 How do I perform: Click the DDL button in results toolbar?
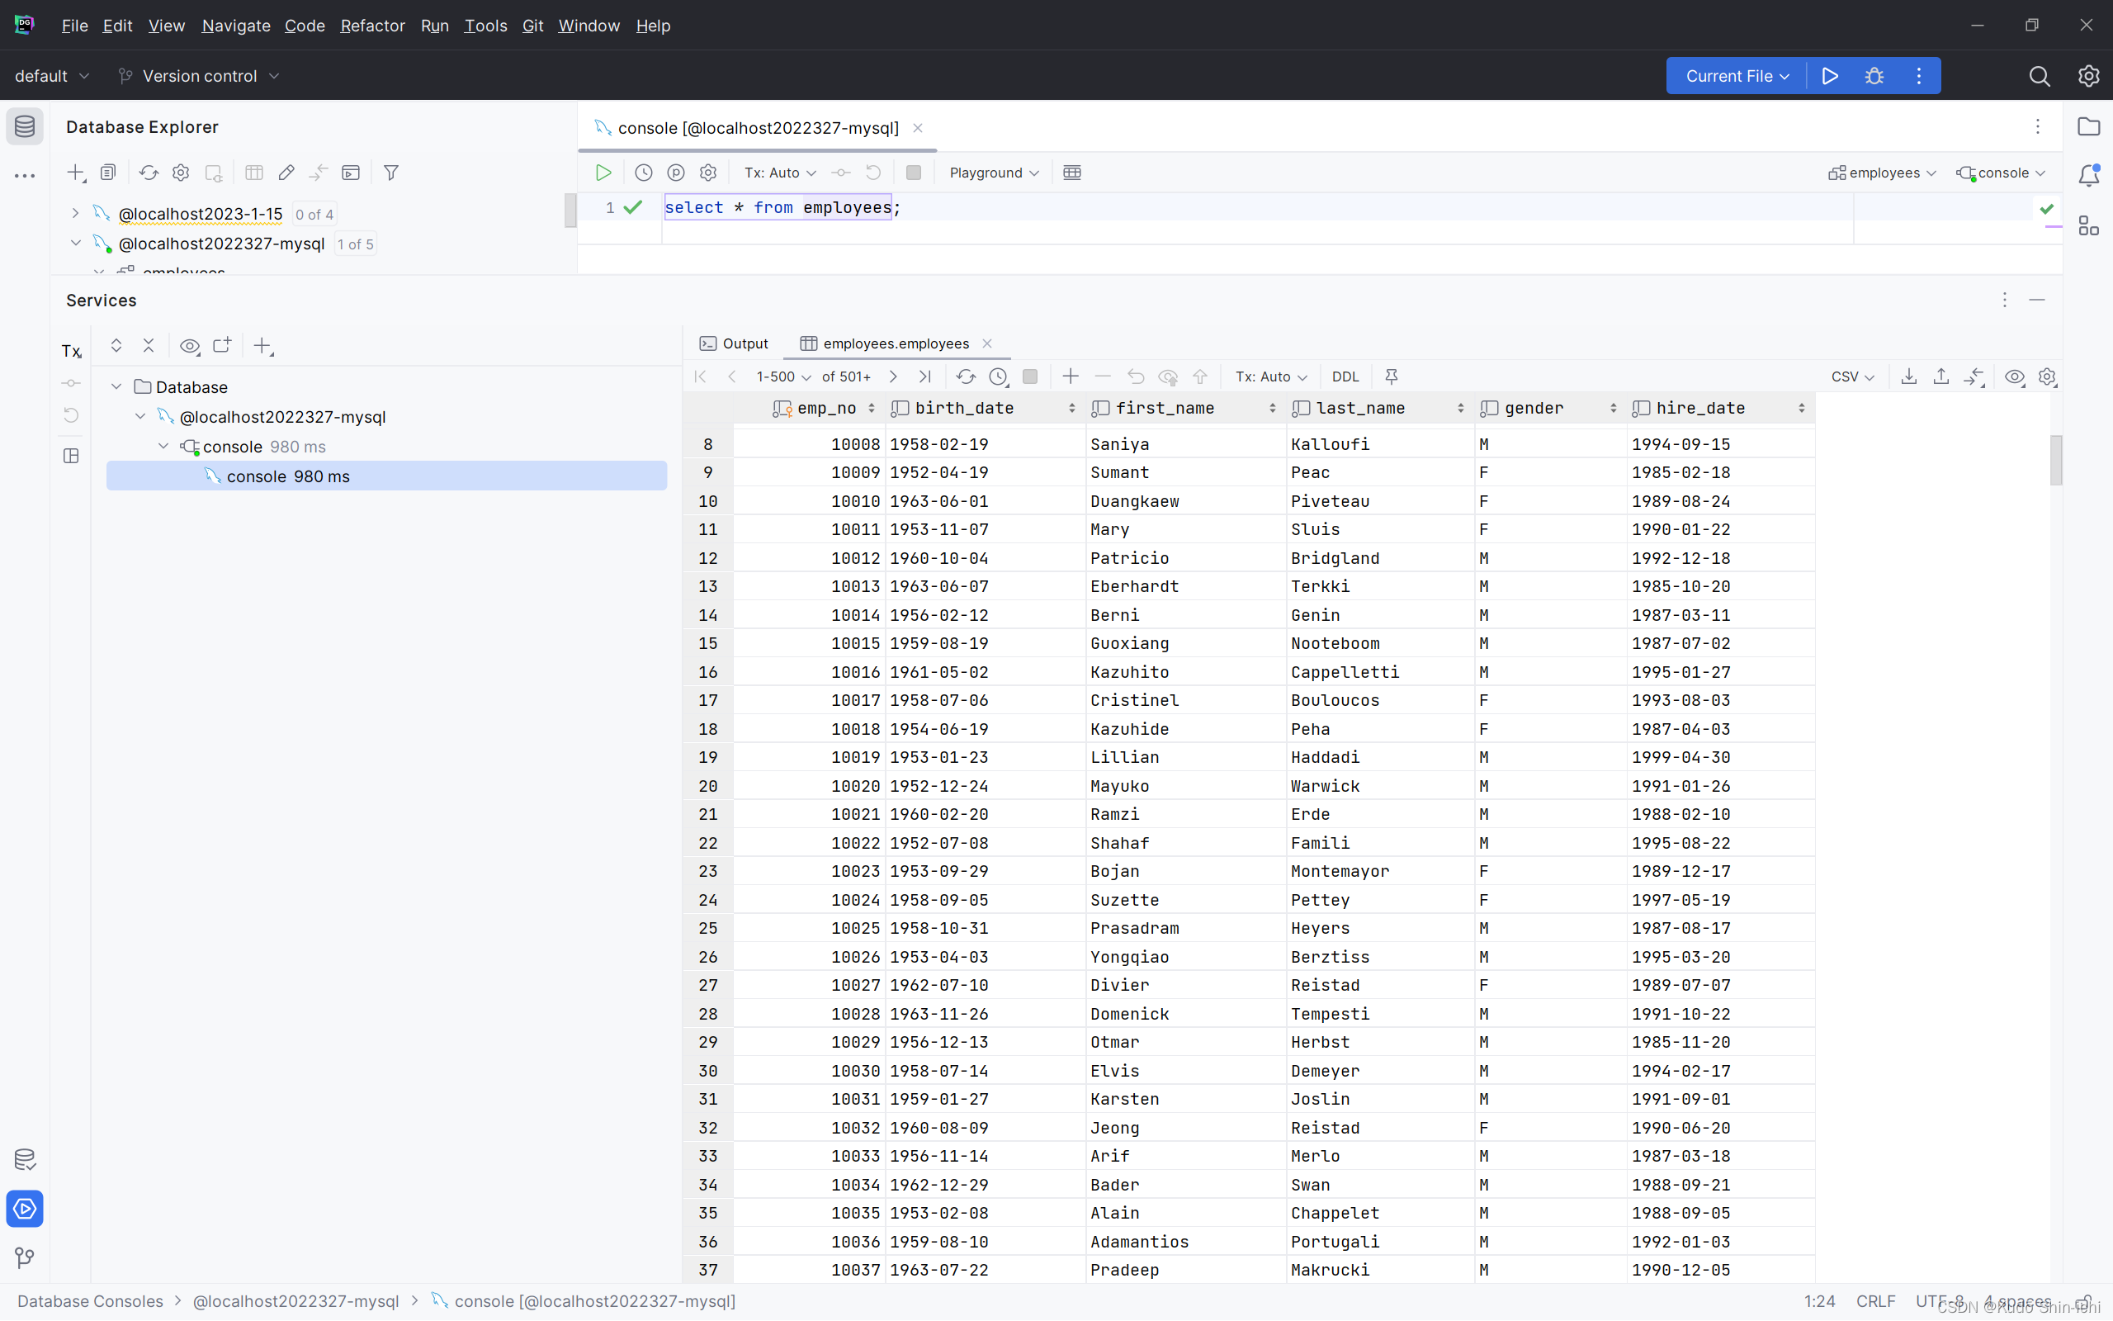(x=1343, y=376)
